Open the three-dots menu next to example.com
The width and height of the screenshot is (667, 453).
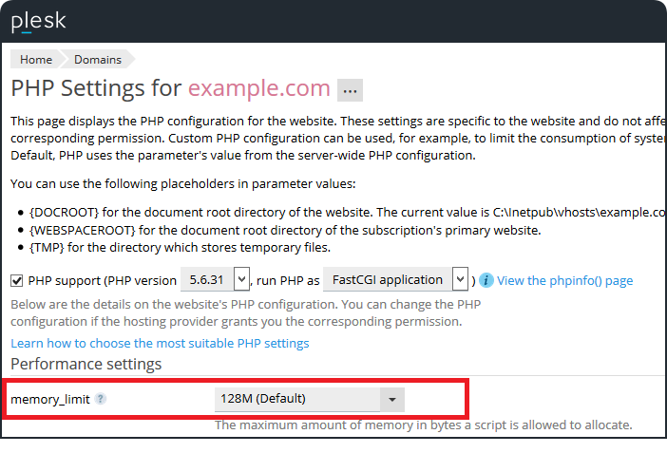coord(351,90)
